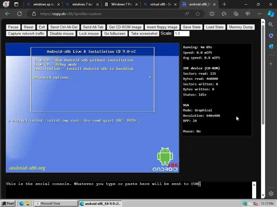Expand the Advanced options arrow
Image resolution: width=277 pixels, height=207 pixels.
(150, 78)
